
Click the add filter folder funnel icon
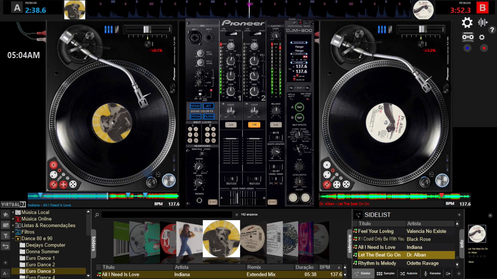point(5,236)
